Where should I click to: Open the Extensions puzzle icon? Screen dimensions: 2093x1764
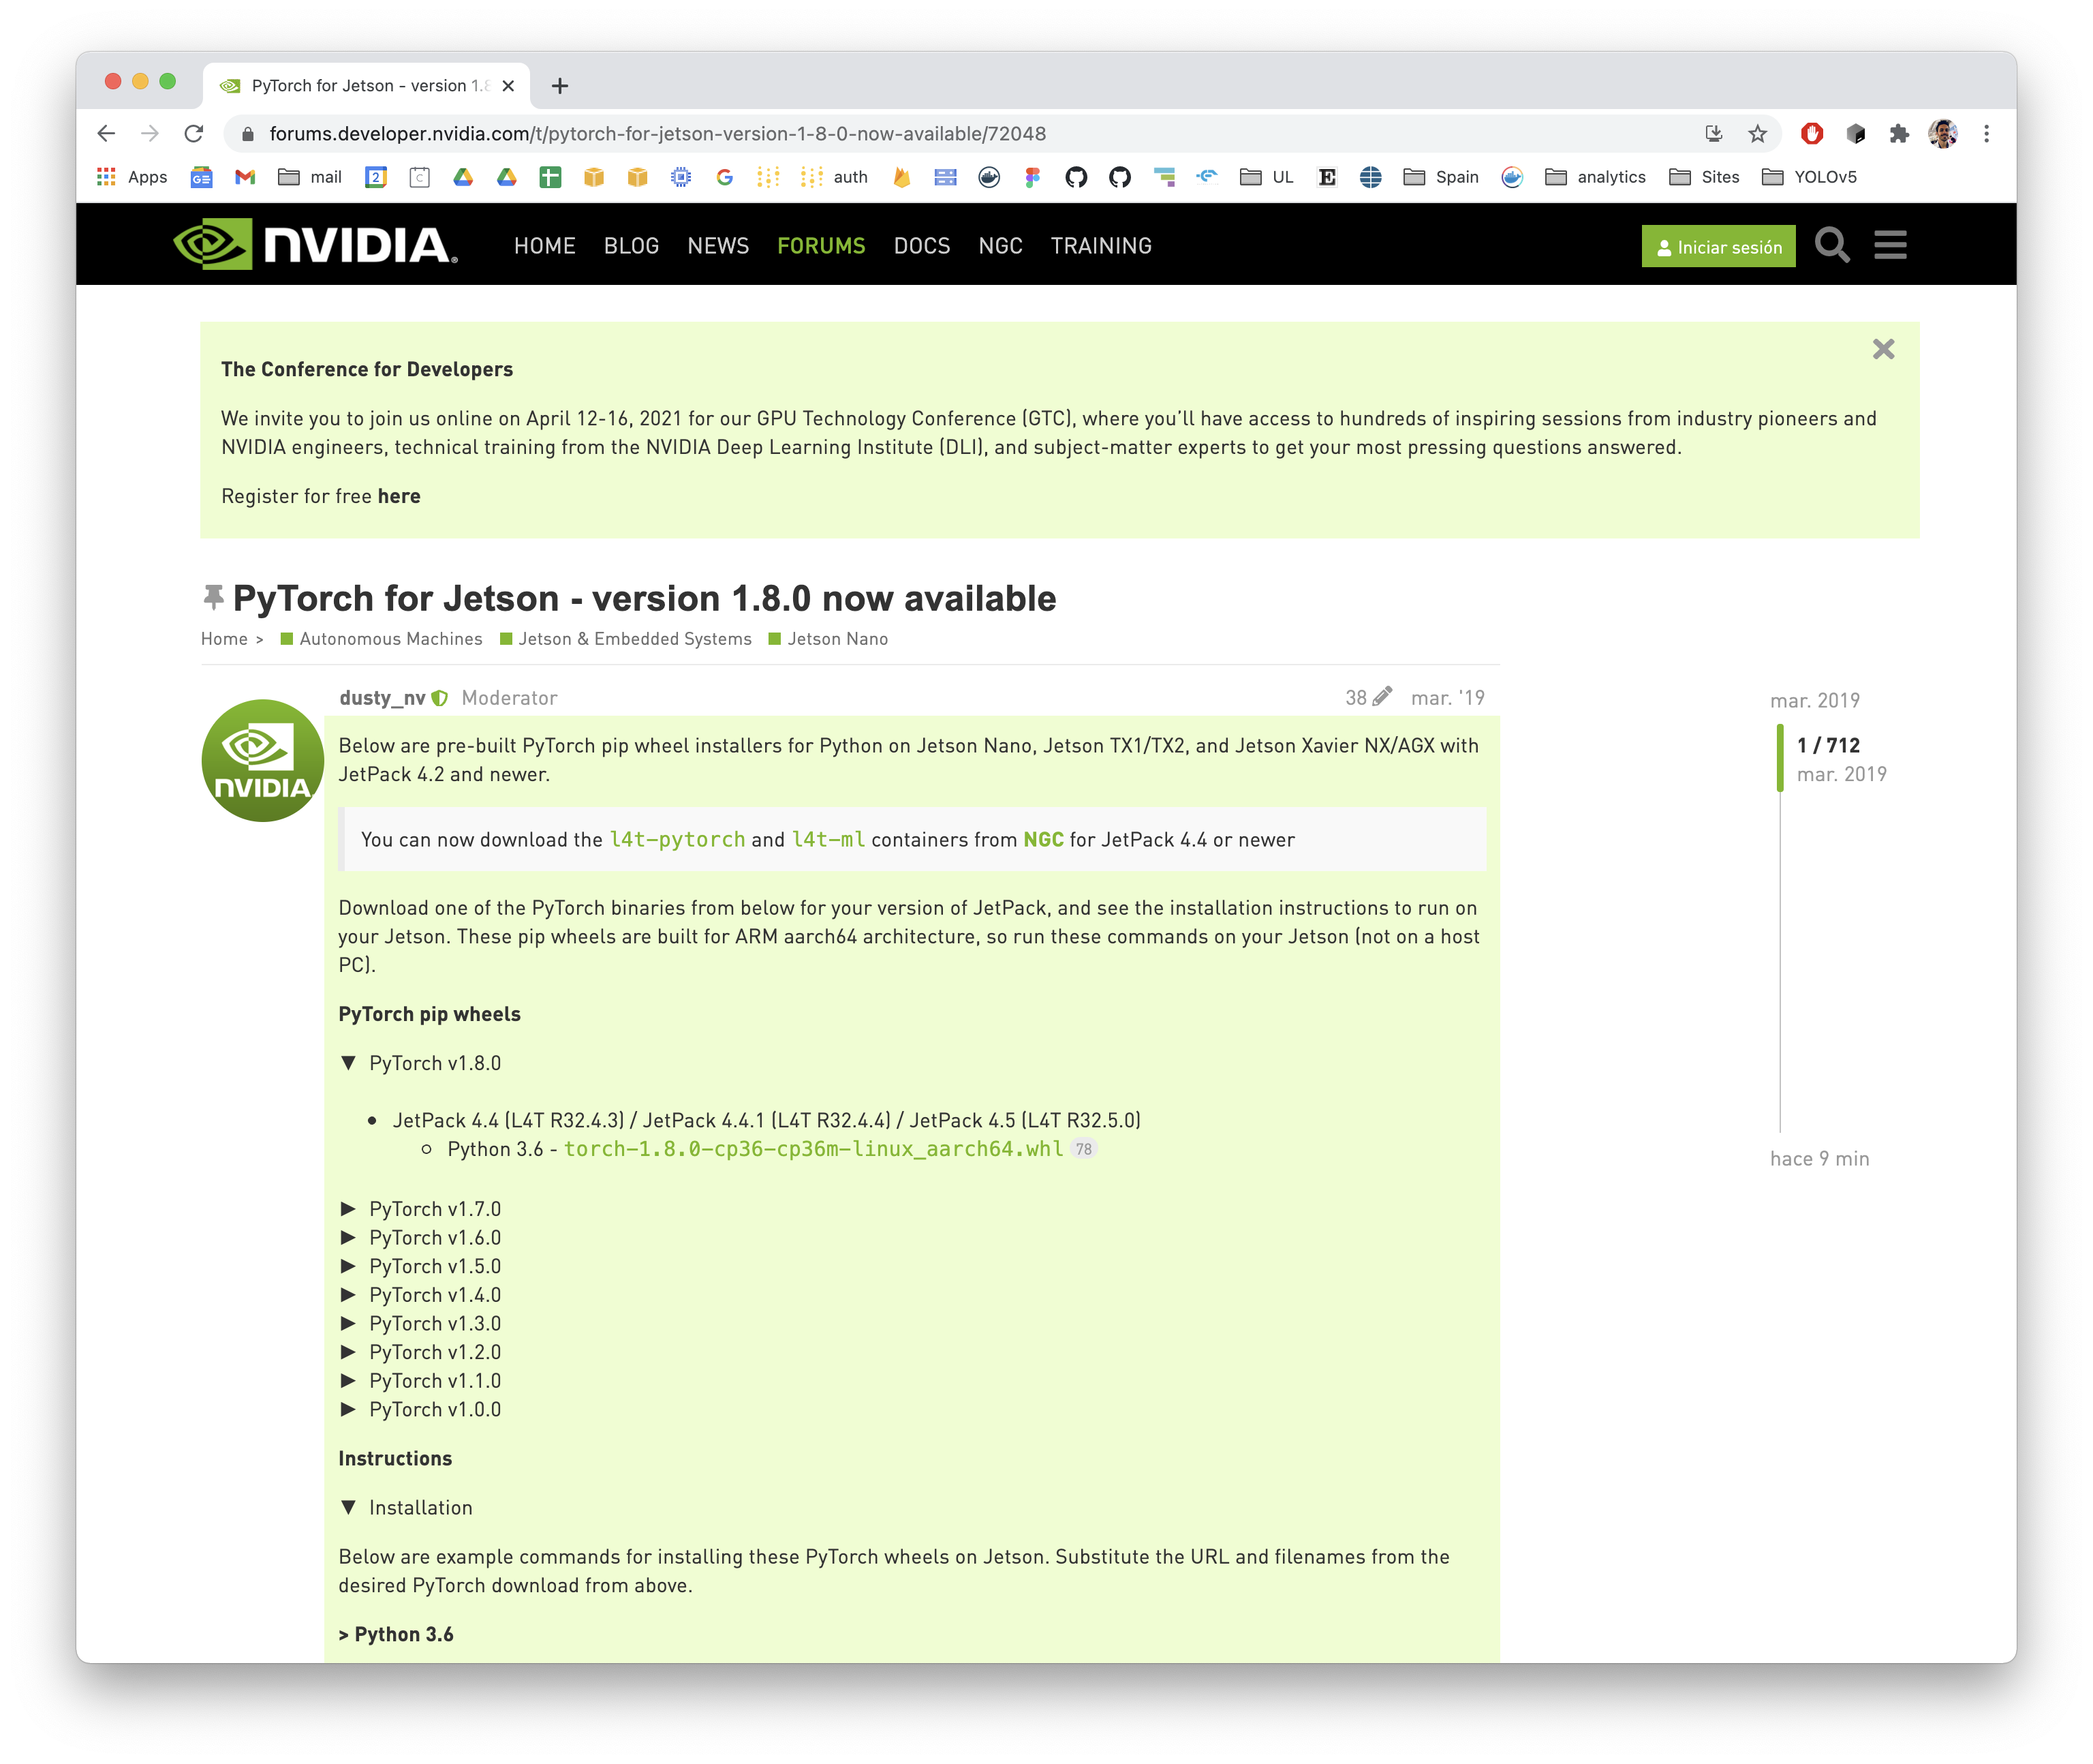click(x=1899, y=133)
